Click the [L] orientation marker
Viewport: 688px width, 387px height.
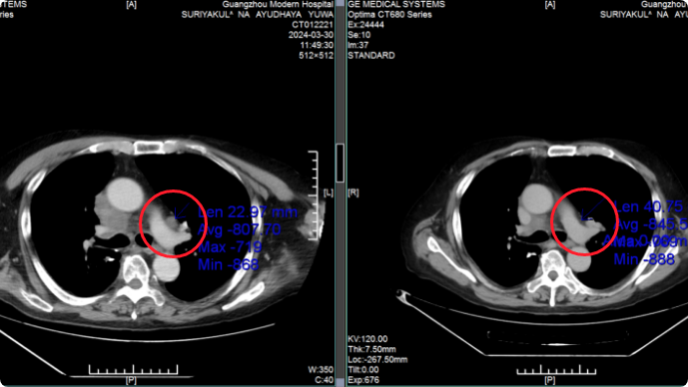329,193
